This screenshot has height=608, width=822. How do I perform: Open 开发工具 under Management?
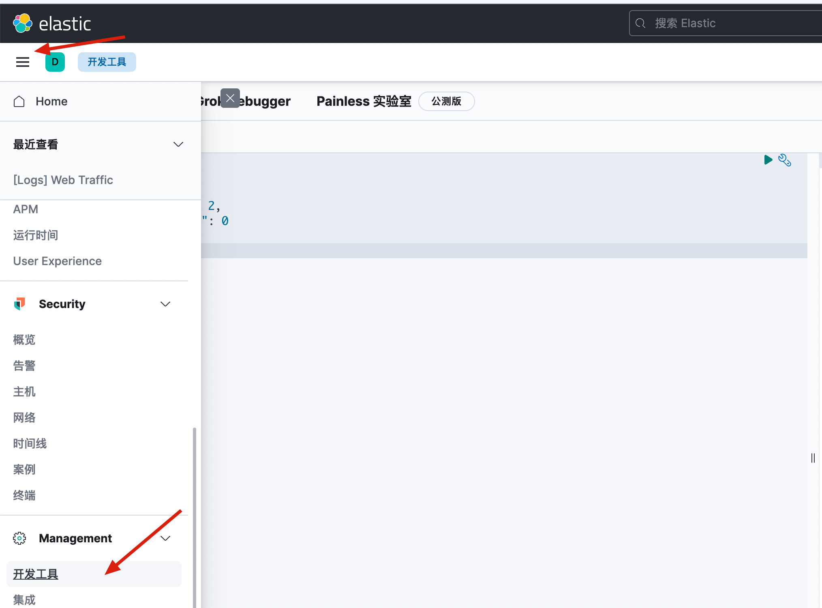pos(36,574)
